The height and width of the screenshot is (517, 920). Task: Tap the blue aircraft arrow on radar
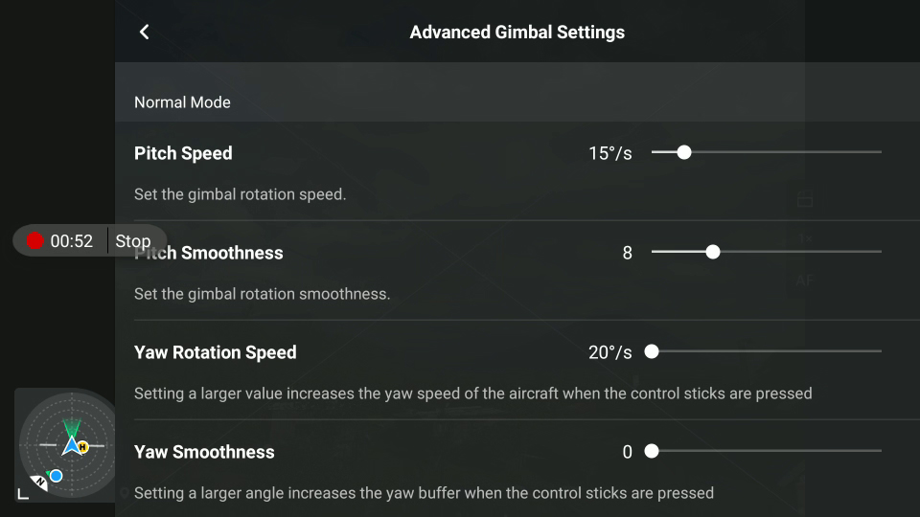72,445
